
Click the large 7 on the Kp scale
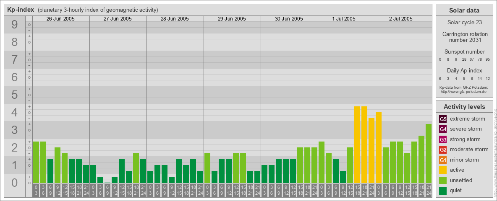pyautogui.click(x=14, y=60)
